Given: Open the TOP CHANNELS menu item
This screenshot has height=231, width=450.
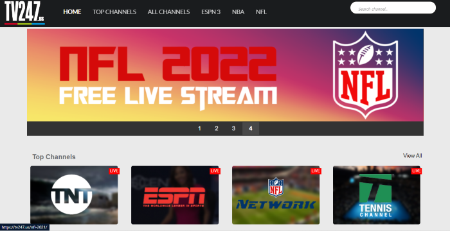Looking at the screenshot, I should click(x=114, y=12).
